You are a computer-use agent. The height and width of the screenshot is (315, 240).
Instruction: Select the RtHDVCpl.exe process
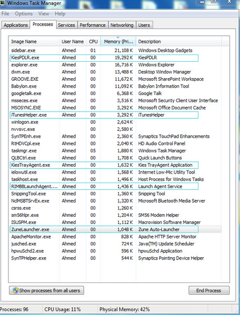pos(115,144)
